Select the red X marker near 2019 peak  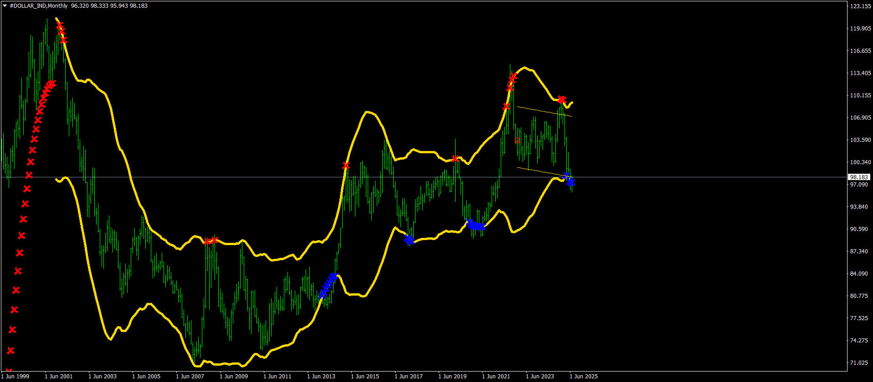(455, 159)
